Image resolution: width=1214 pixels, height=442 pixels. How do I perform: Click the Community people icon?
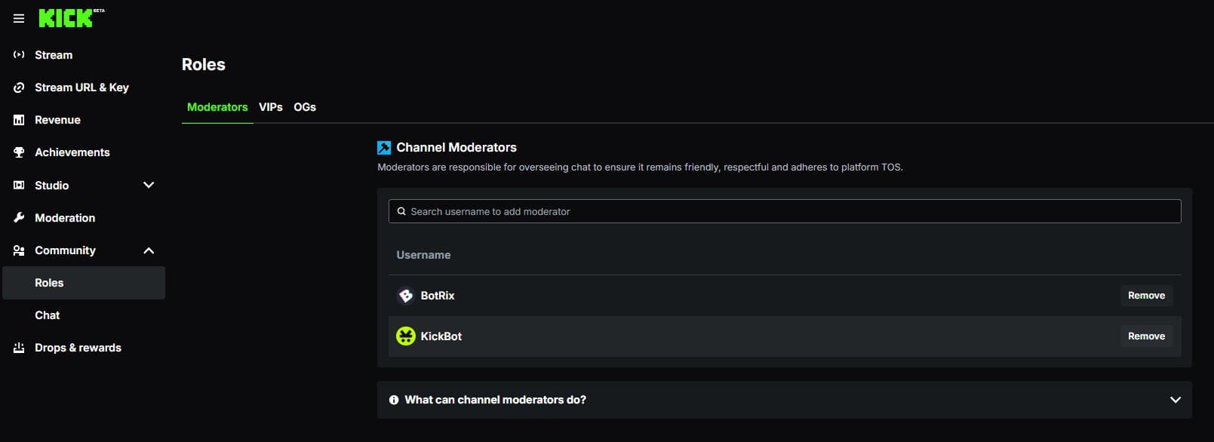[x=19, y=250]
